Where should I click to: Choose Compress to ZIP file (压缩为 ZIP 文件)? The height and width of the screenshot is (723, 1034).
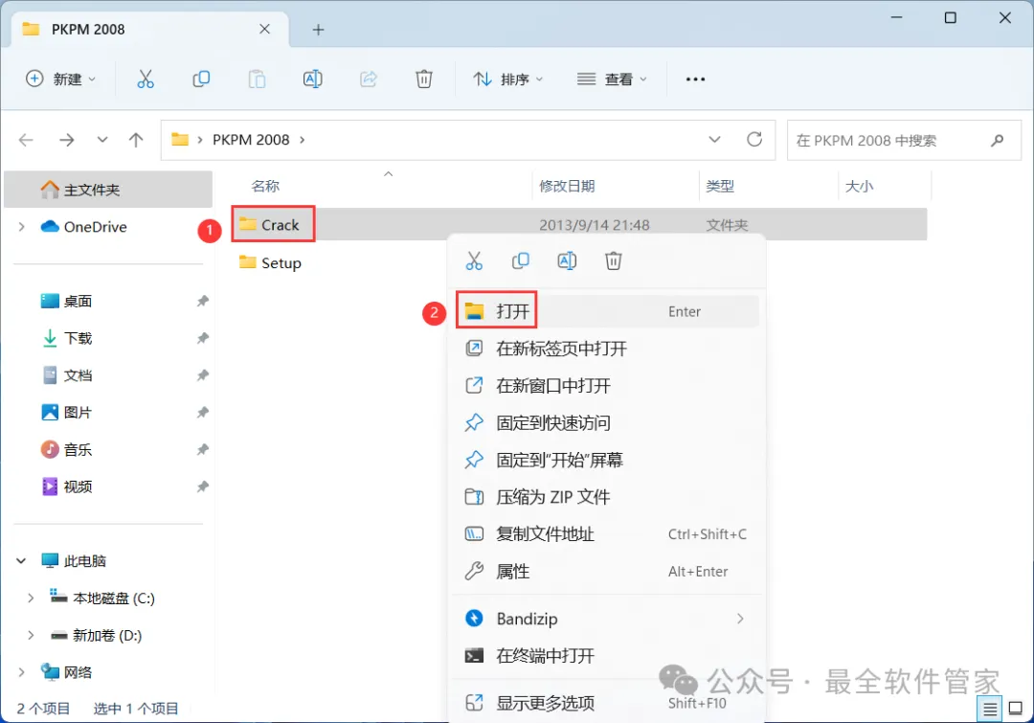pos(607,497)
